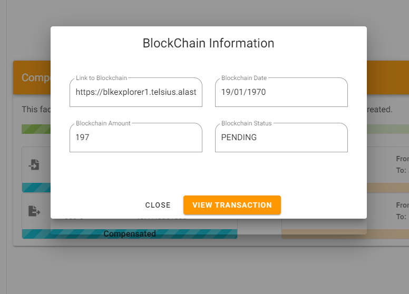Click the pale green bar right of the dialog

tap(388, 129)
